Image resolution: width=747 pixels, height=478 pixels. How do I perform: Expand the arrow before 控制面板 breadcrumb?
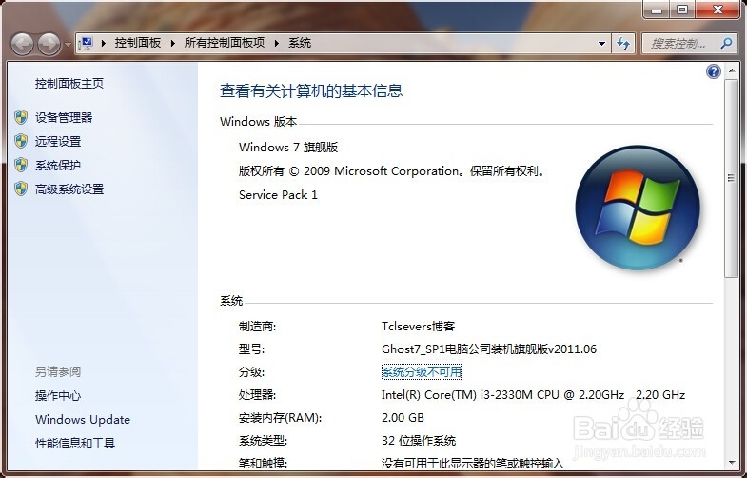click(x=104, y=44)
